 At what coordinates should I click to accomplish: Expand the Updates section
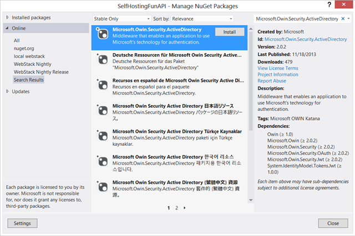click(7, 91)
